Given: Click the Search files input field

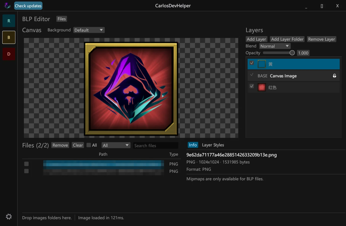Looking at the screenshot, I should pos(156,146).
